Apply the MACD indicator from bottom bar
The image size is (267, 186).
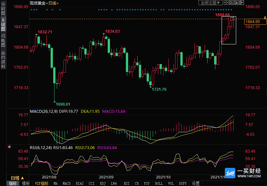click(x=67, y=183)
